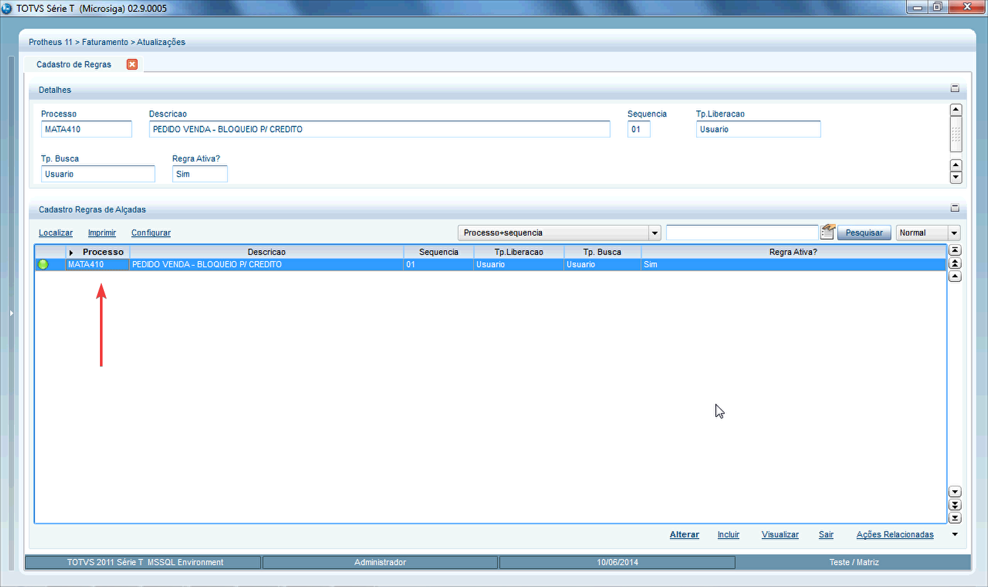Jump to first record with top arrow button
Image resolution: width=988 pixels, height=587 pixels.
[955, 251]
